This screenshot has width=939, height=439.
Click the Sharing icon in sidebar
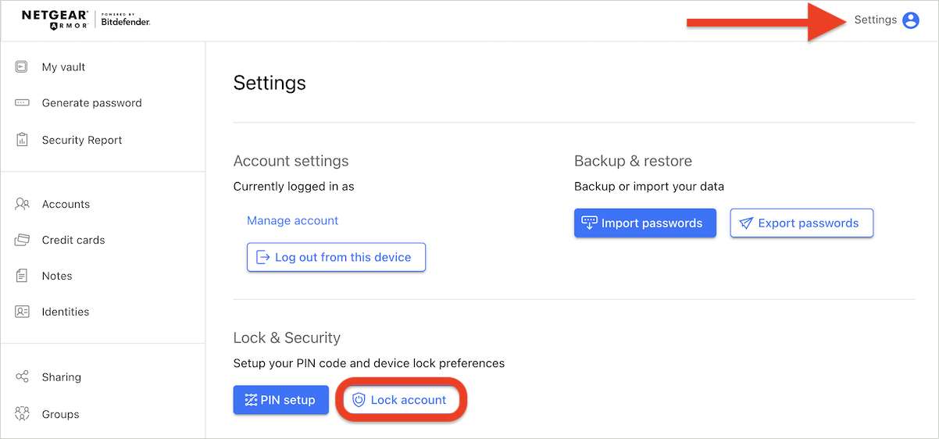click(x=22, y=377)
